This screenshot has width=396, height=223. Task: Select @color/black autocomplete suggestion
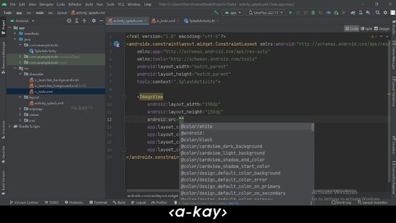245,140
